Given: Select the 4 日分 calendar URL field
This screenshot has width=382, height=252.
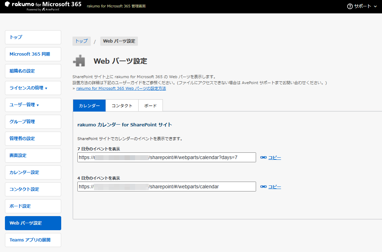Looking at the screenshot, I should tap(167, 187).
